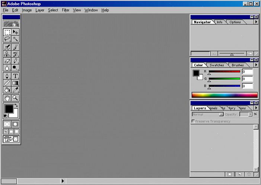
Task: Select the Rectangular Marquee tool
Action: point(7,32)
